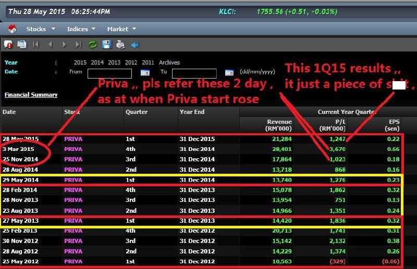Screen dimensions: 417x269
Task: Open the Market menu
Action: click(x=118, y=29)
